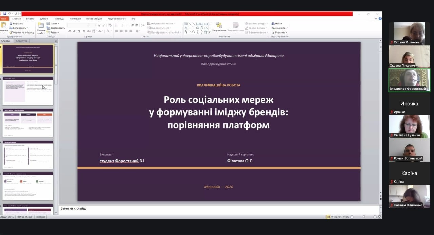The height and width of the screenshot is (235, 434).
Task: Open the Рецензирование ribbon tab
Action: pyautogui.click(x=117, y=19)
